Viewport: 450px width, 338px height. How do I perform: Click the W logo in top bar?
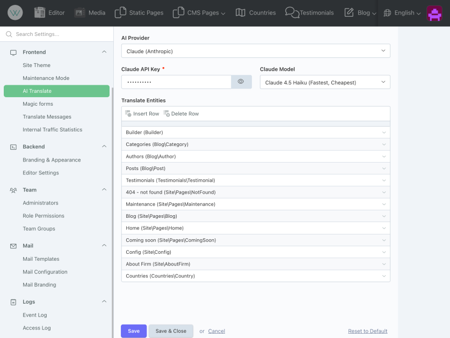click(x=15, y=13)
